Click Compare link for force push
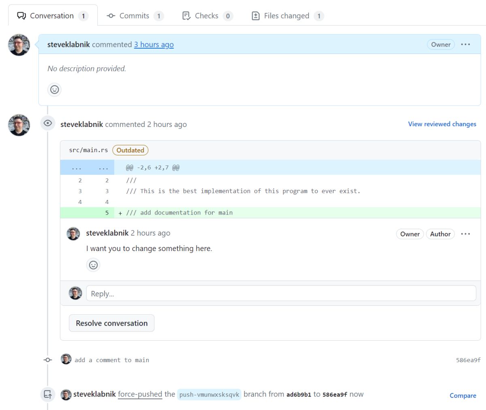The image size is (486, 410). coord(463,395)
